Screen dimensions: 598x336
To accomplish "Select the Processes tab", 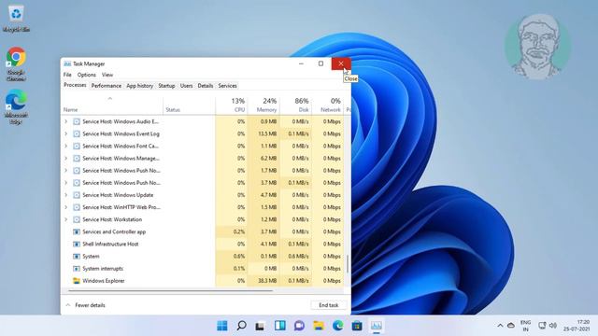I will tap(75, 85).
